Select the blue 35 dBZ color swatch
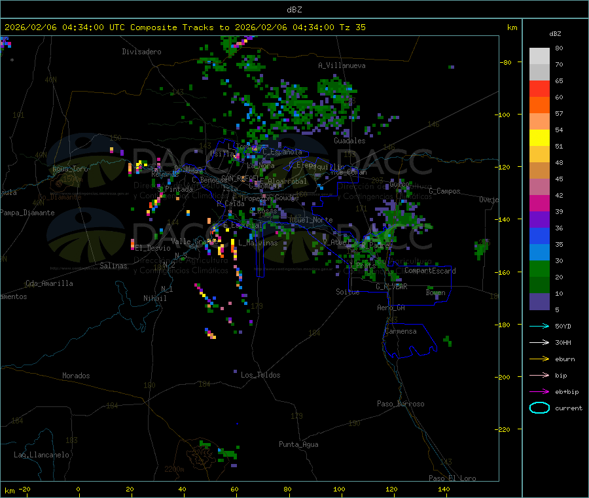Viewport: 589px width, 498px height. coord(539,236)
